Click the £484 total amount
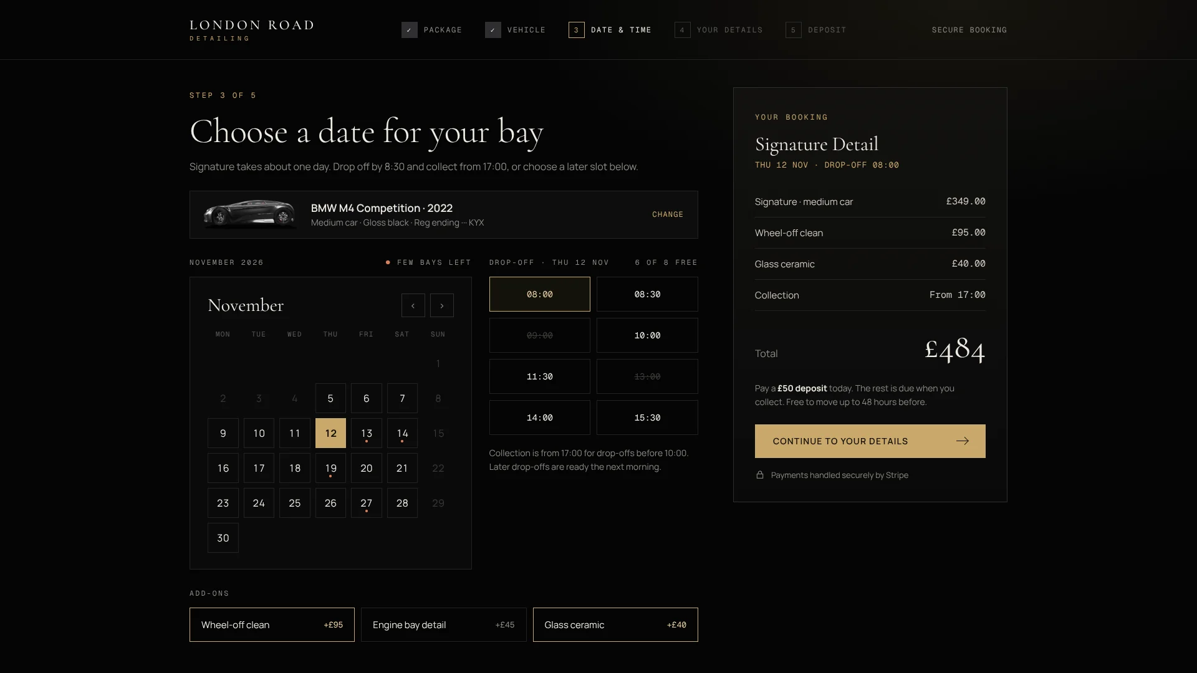 pos(954,349)
